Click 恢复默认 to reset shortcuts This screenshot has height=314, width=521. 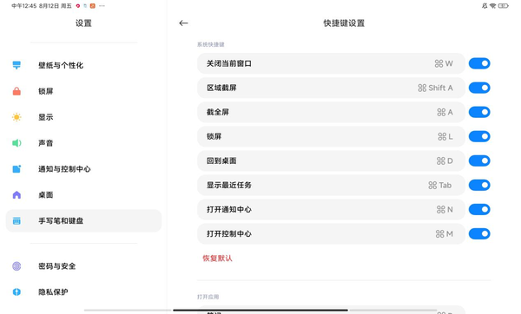[217, 258]
